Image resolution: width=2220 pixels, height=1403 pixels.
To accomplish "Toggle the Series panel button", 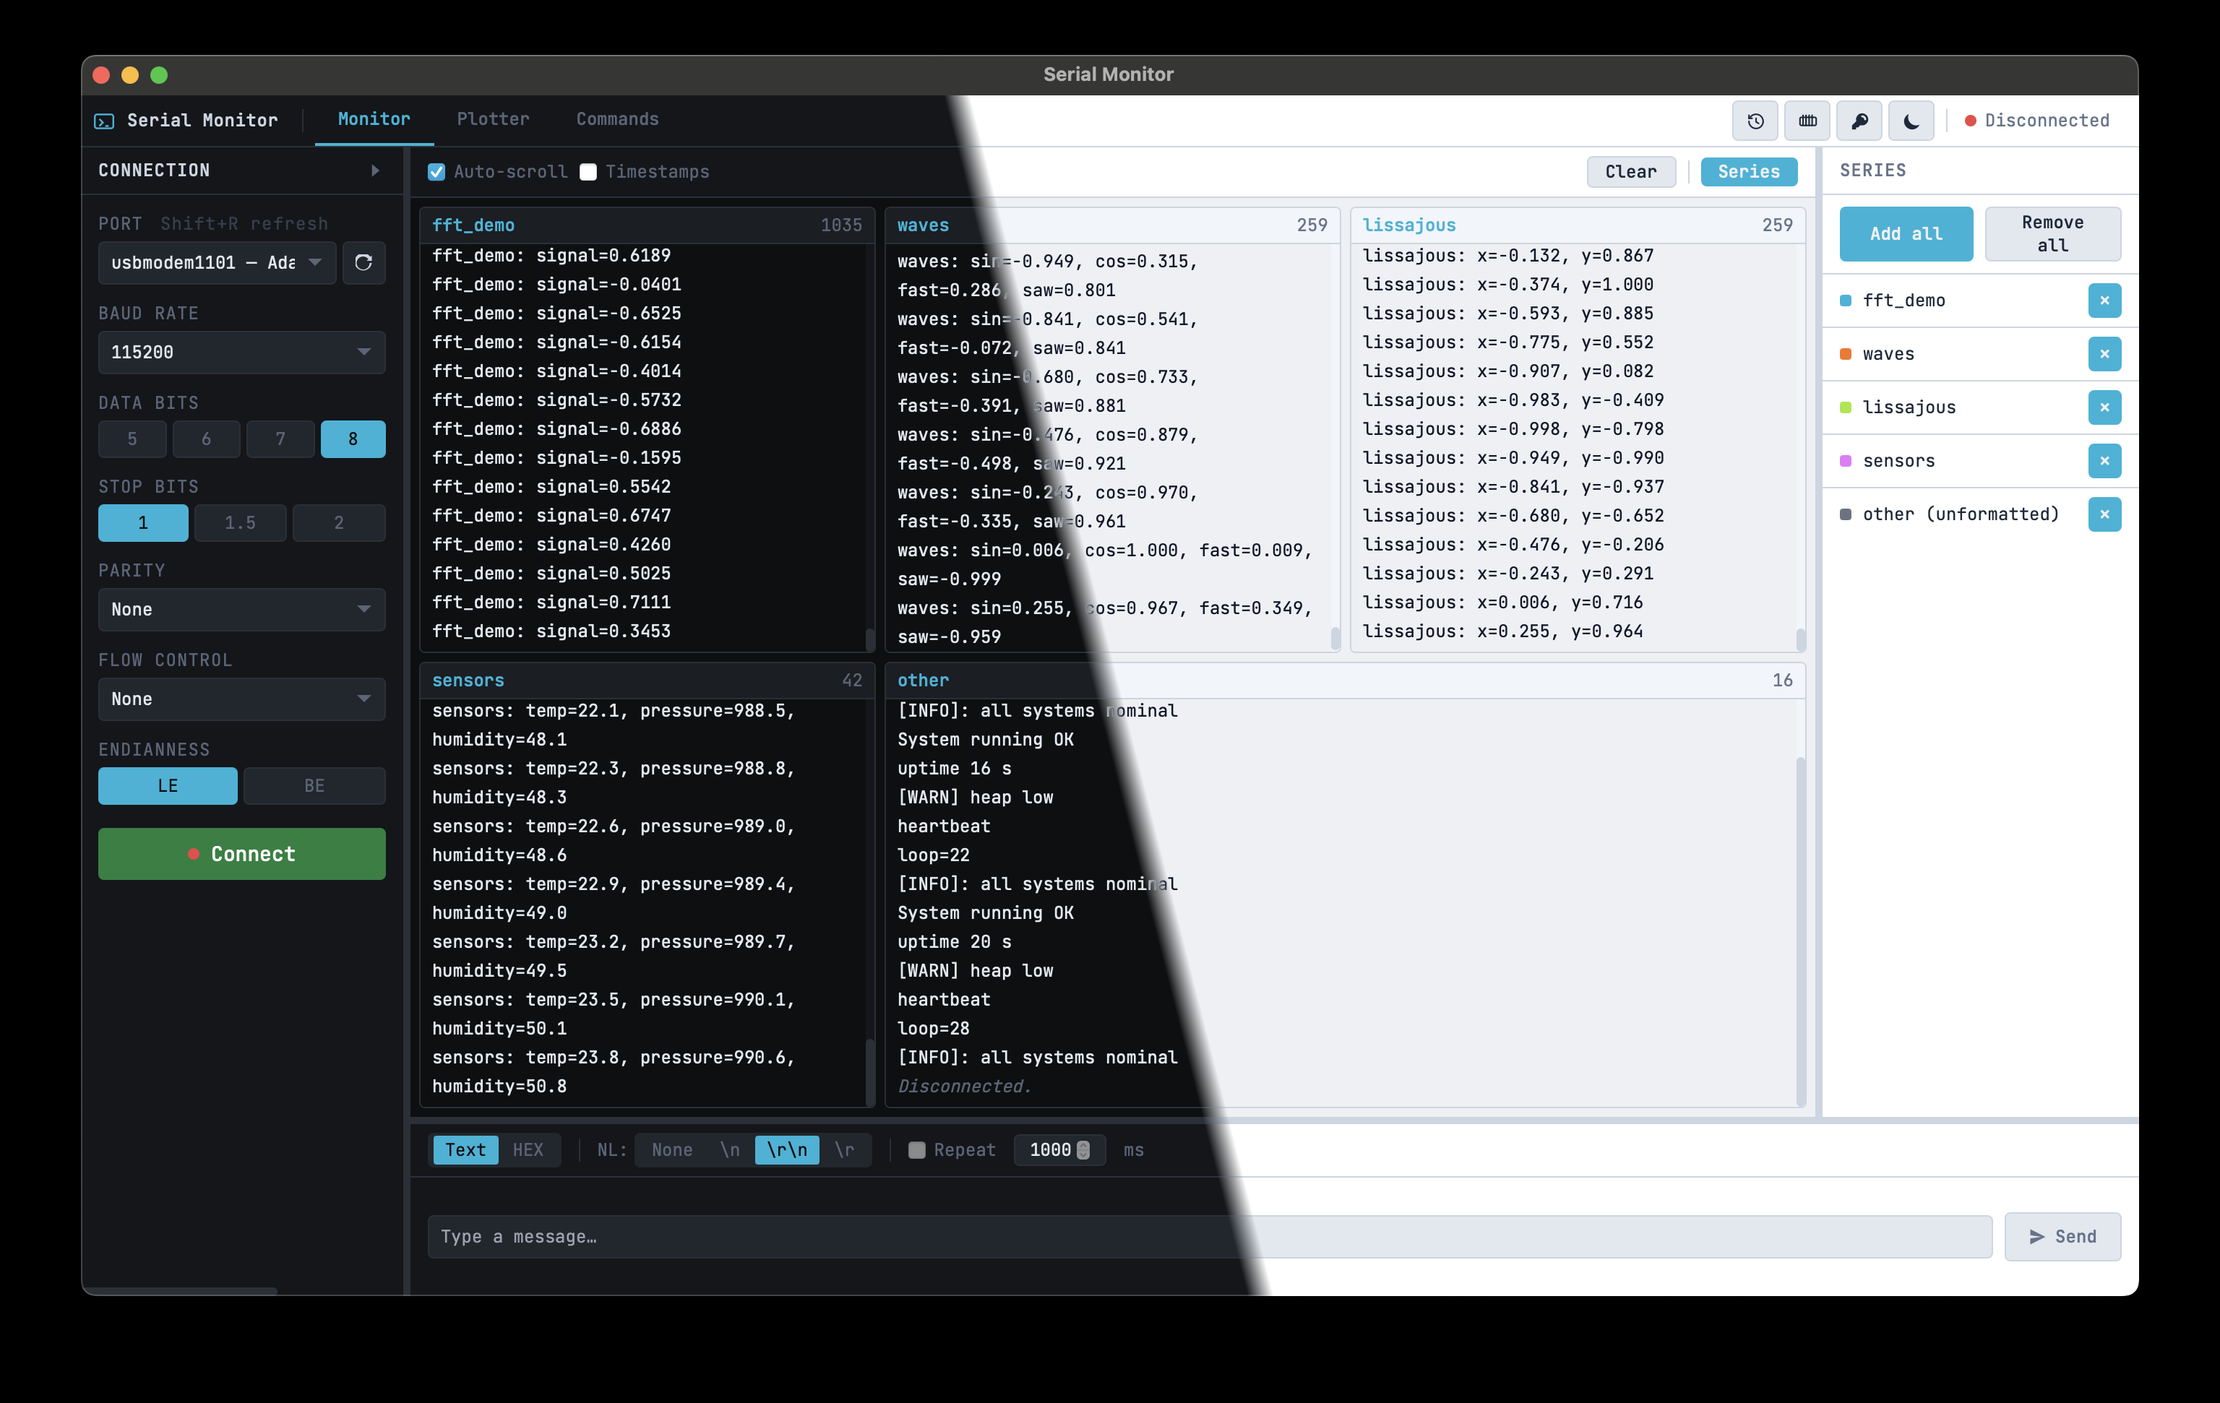I will point(1749,173).
